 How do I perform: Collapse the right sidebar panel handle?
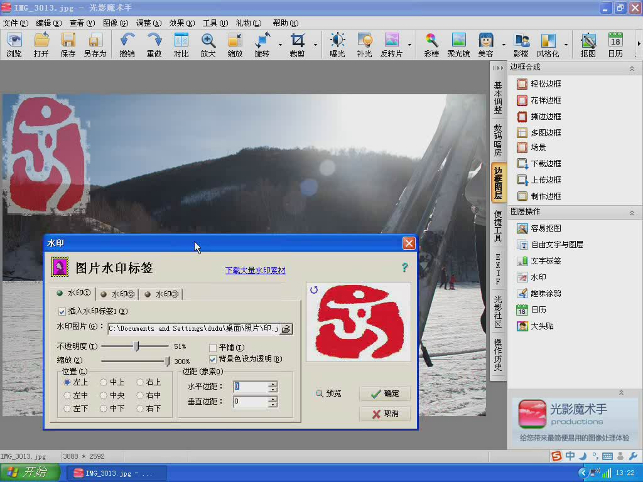point(498,68)
